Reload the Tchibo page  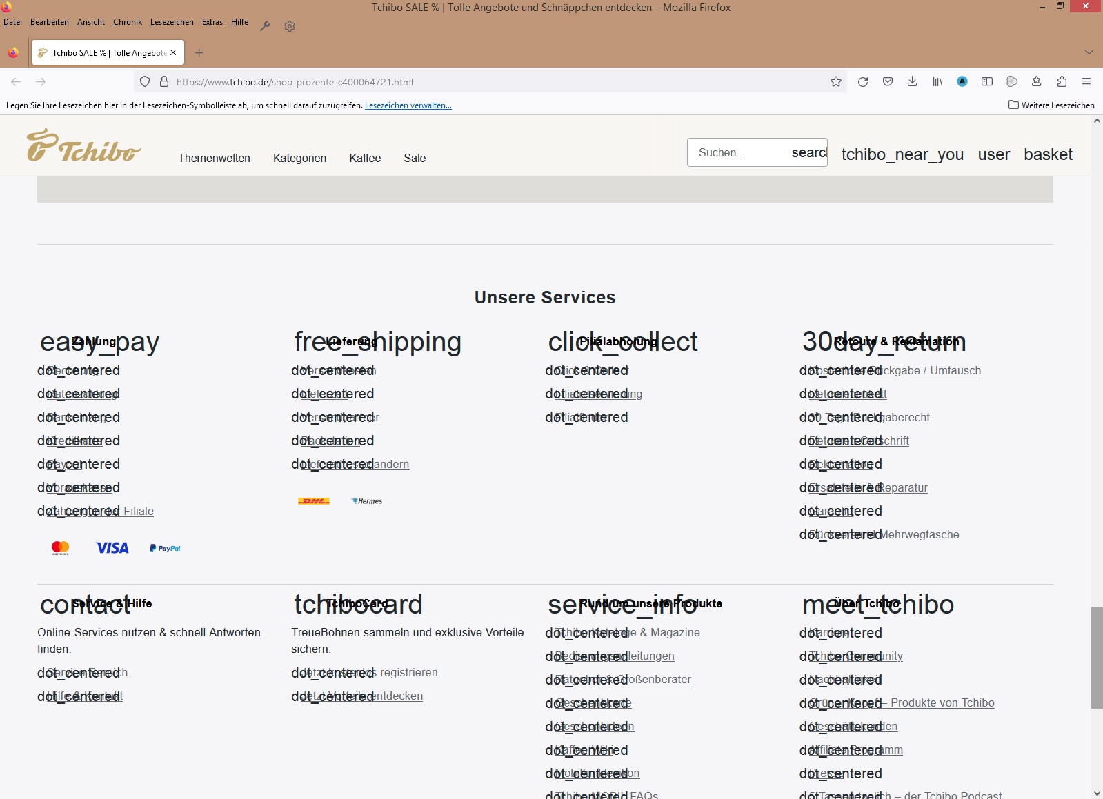(862, 82)
